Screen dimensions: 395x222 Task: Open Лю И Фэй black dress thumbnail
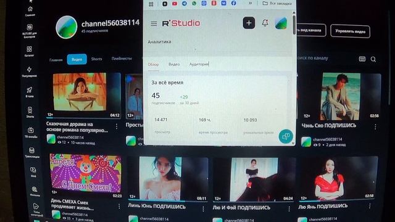tap(254, 179)
